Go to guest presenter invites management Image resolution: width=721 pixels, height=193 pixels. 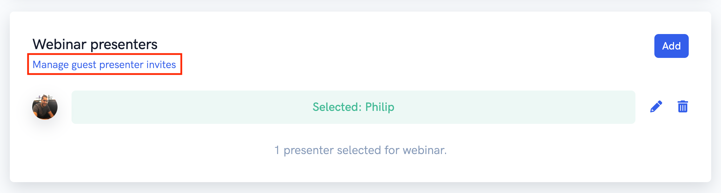click(104, 65)
